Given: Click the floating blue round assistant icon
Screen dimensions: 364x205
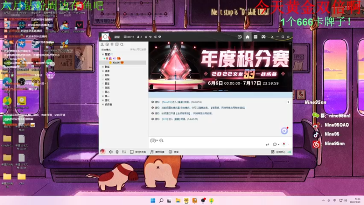Looking at the screenshot, I should [284, 131].
